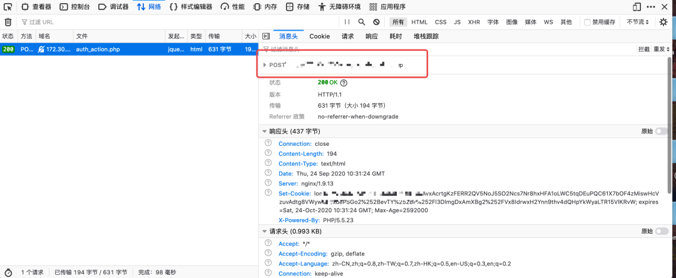Click help icon beside Connection: close header
This screenshot has height=278, width=676.
[x=268, y=143]
